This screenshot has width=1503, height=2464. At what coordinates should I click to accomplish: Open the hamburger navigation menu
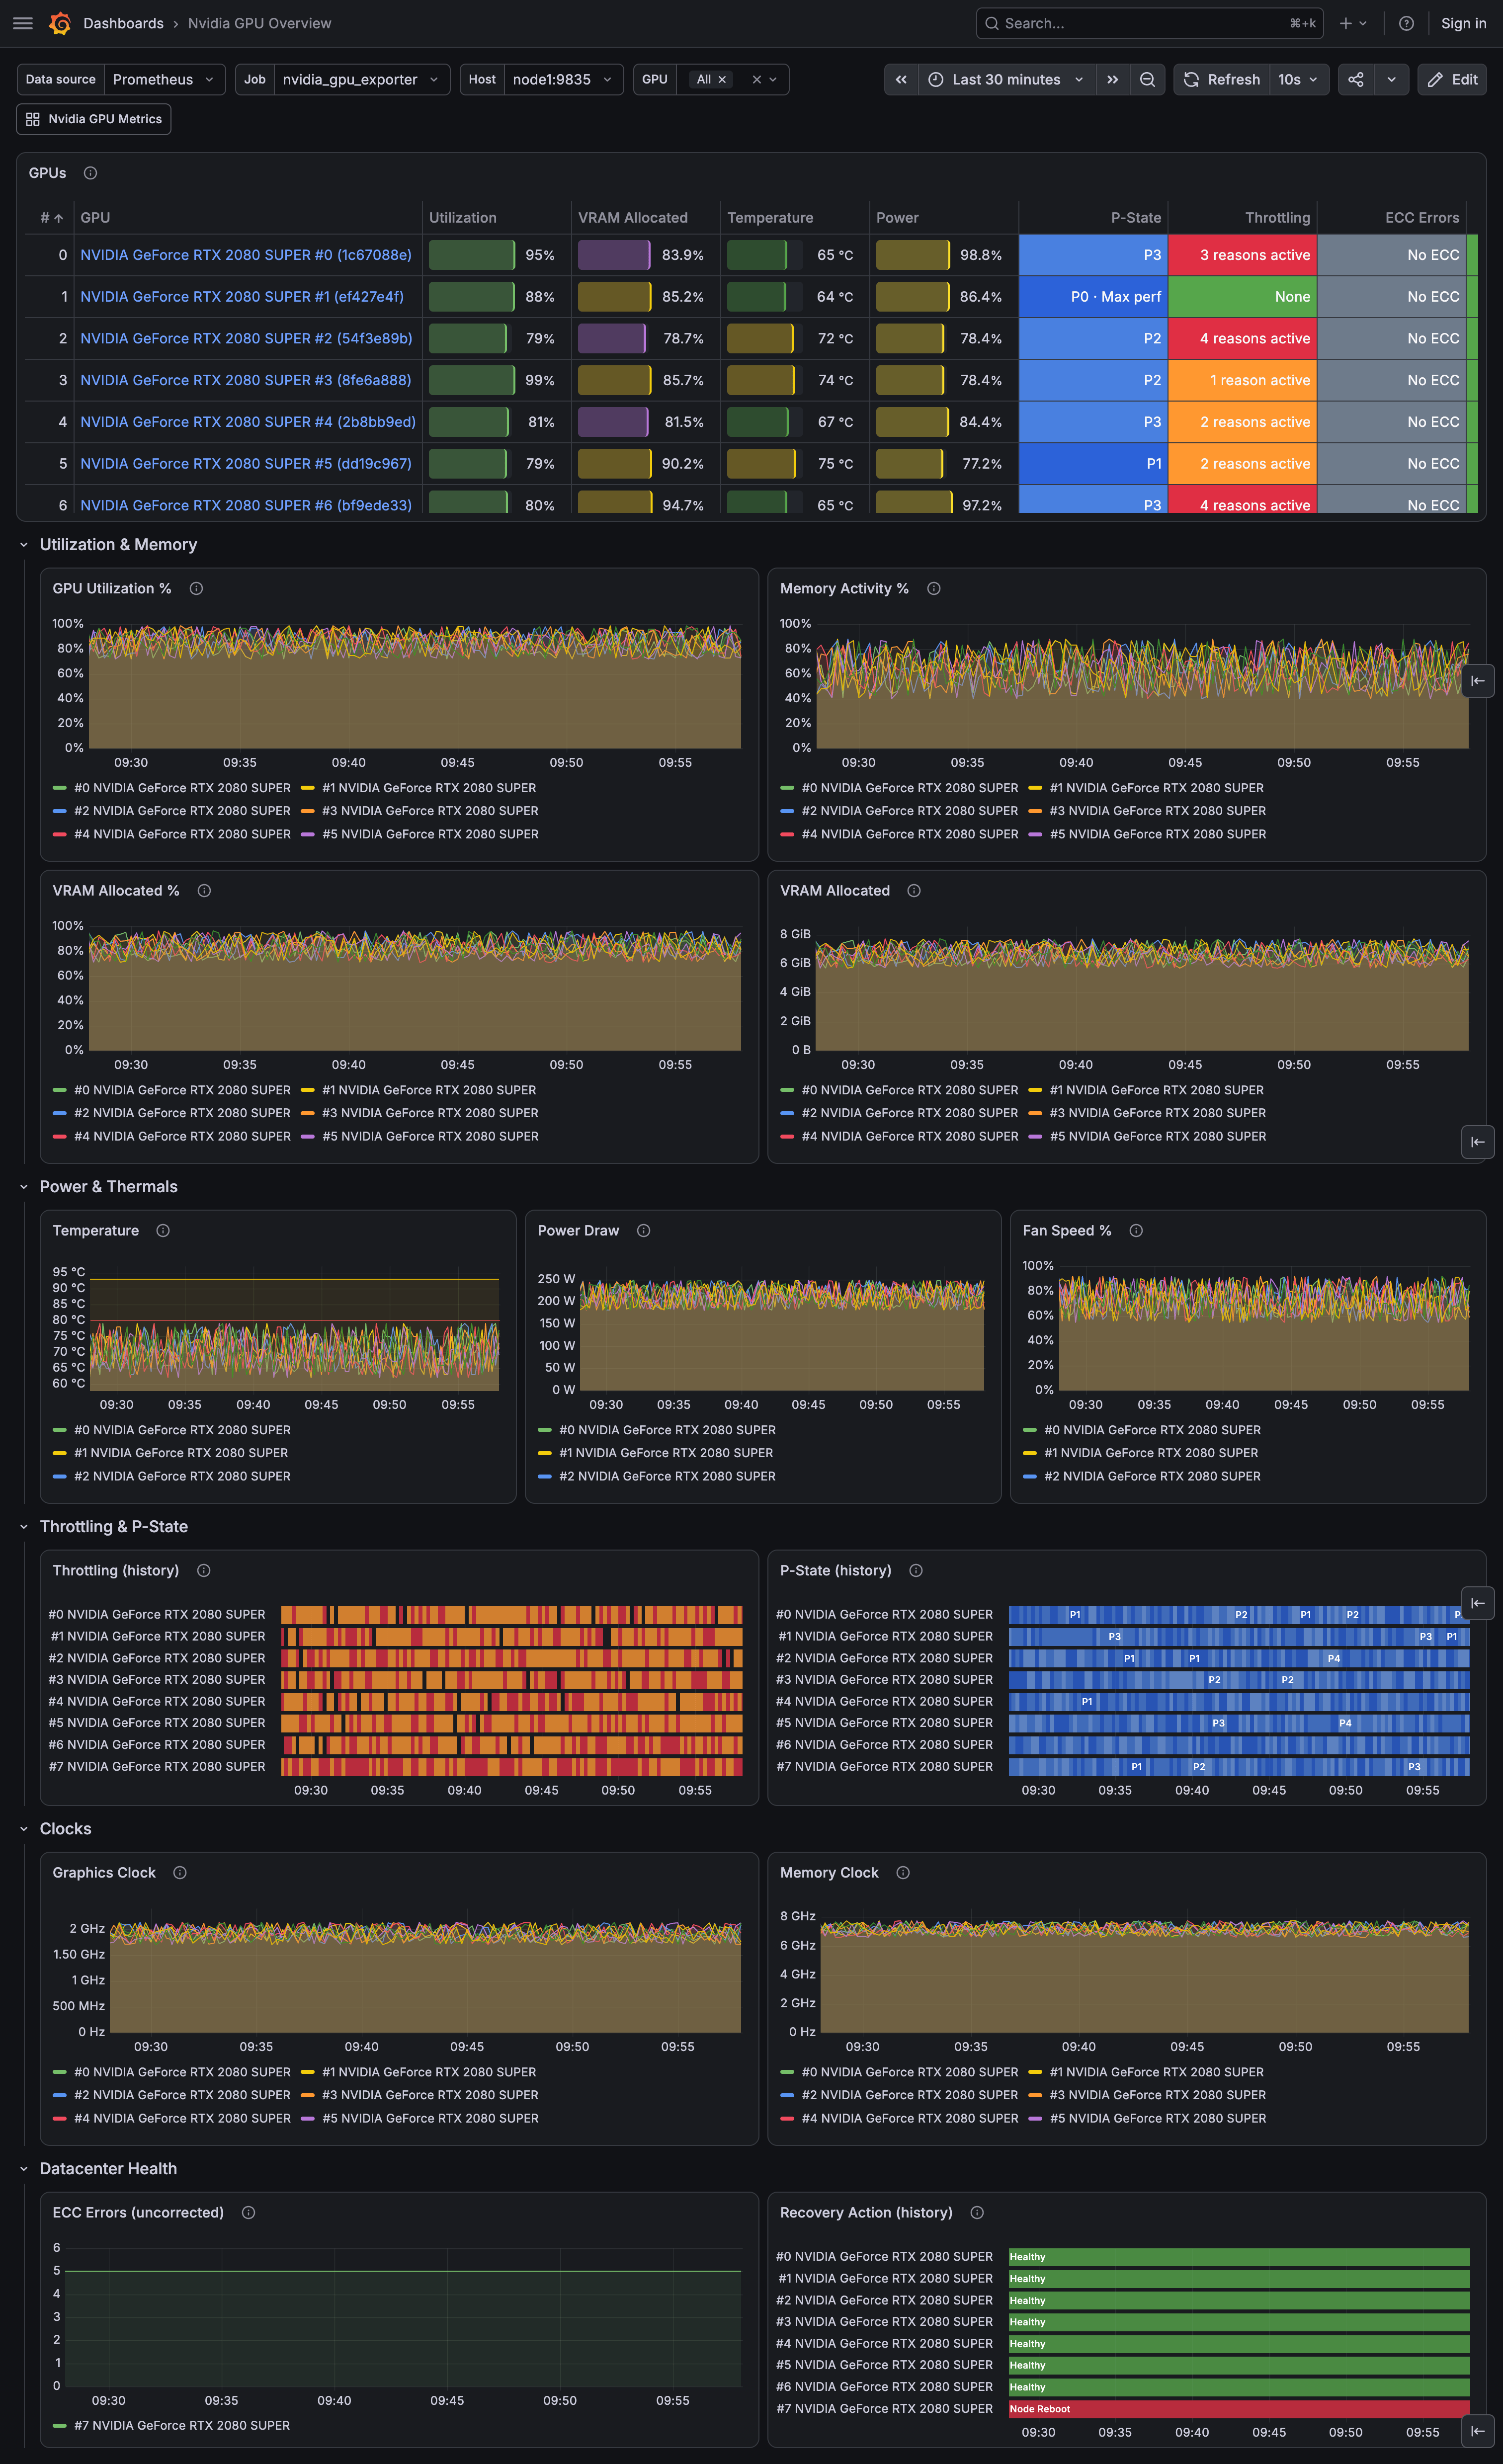coord(23,23)
